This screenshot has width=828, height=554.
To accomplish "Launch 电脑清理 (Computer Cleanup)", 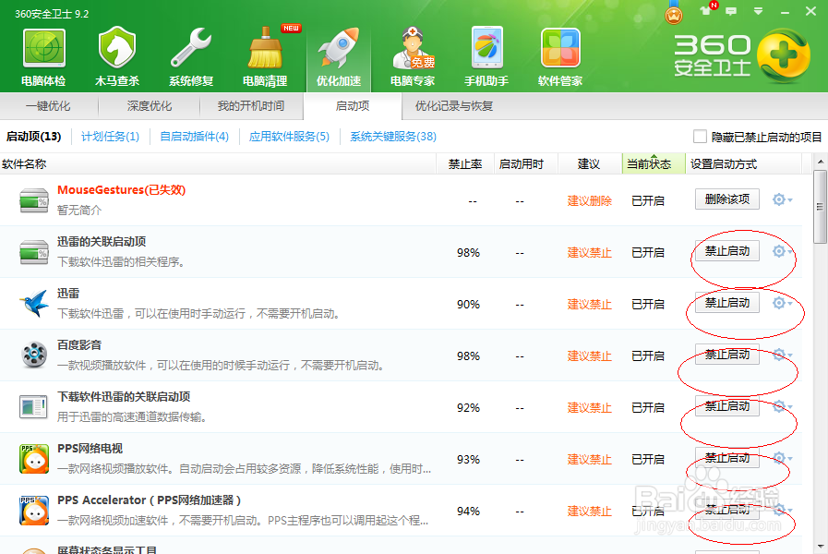I will point(264,53).
